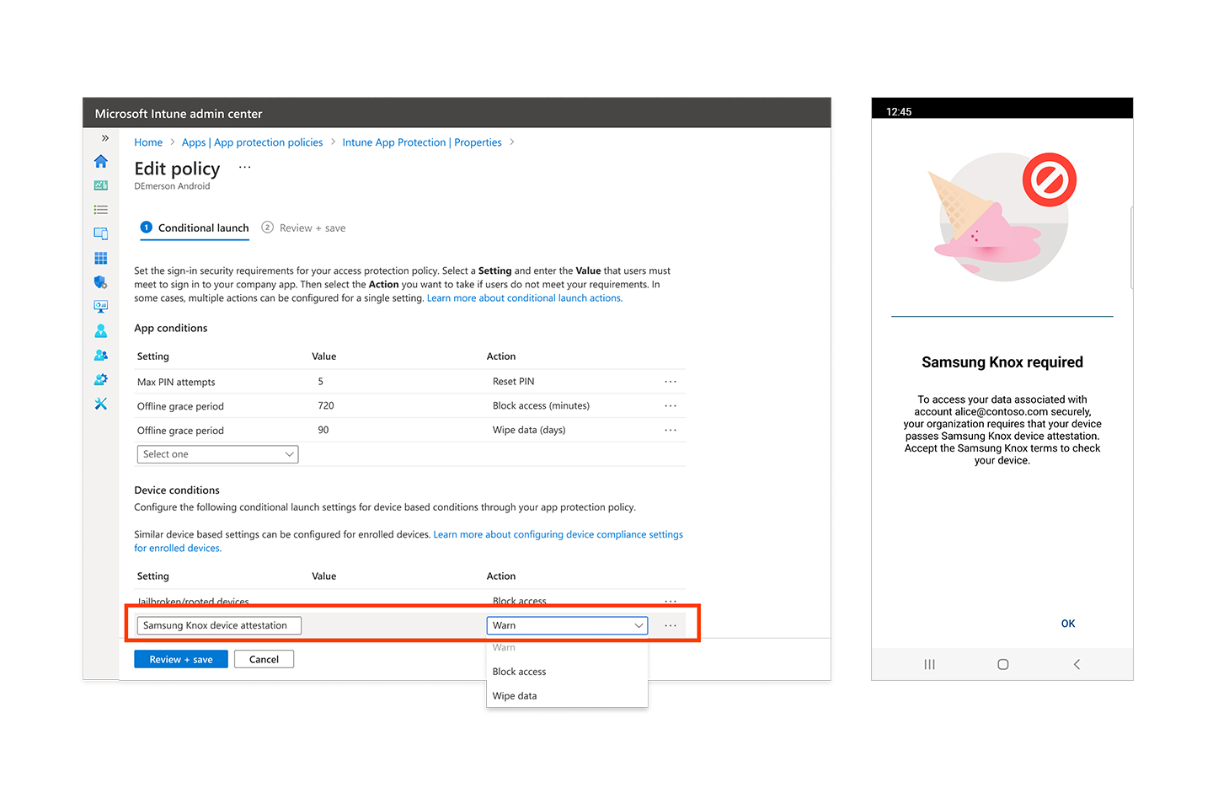Select the Devices icon in the sidebar
The height and width of the screenshot is (809, 1213).
[101, 233]
